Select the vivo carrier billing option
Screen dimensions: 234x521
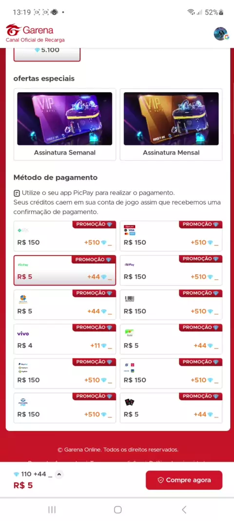[65, 339]
